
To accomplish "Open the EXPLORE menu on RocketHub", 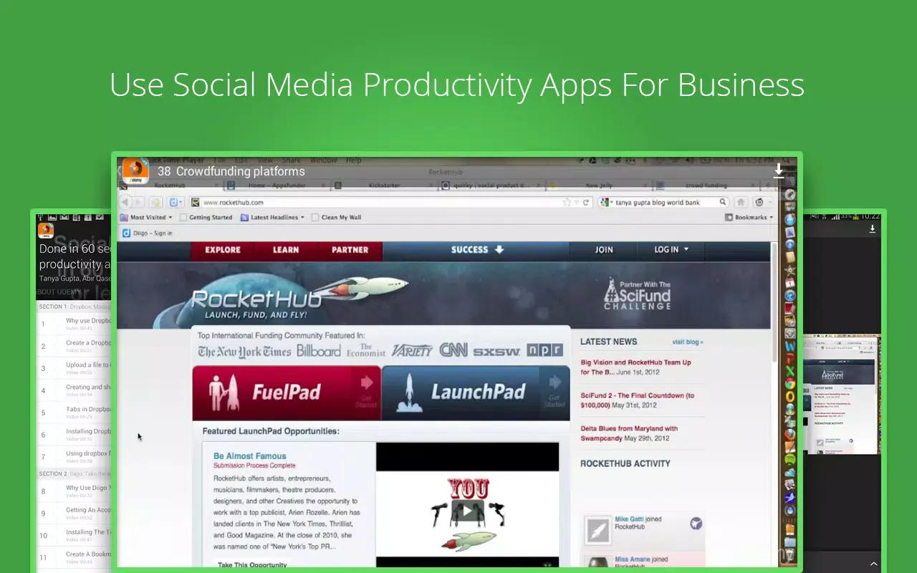I will coord(223,250).
